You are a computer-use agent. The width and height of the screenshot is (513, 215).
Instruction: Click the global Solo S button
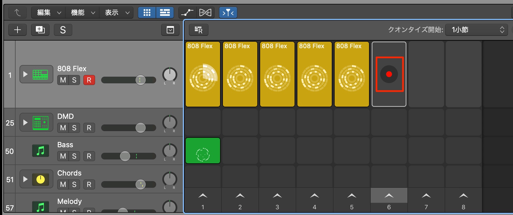click(x=63, y=30)
